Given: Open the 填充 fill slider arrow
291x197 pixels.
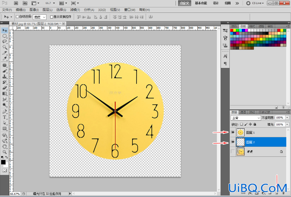Looking at the screenshot, I should tap(287, 124).
